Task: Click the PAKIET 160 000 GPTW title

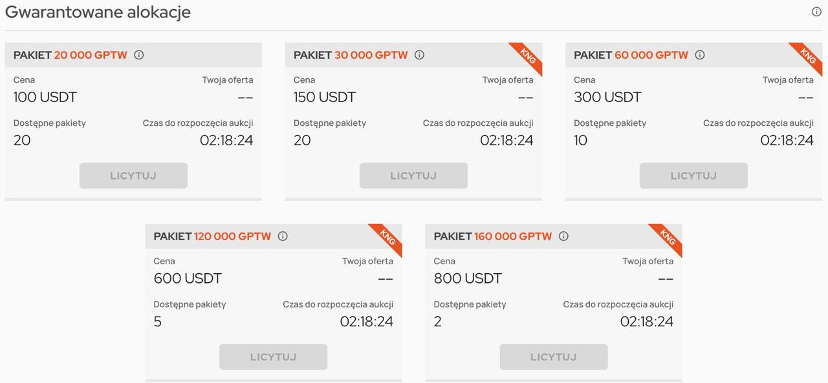Action: tap(493, 236)
